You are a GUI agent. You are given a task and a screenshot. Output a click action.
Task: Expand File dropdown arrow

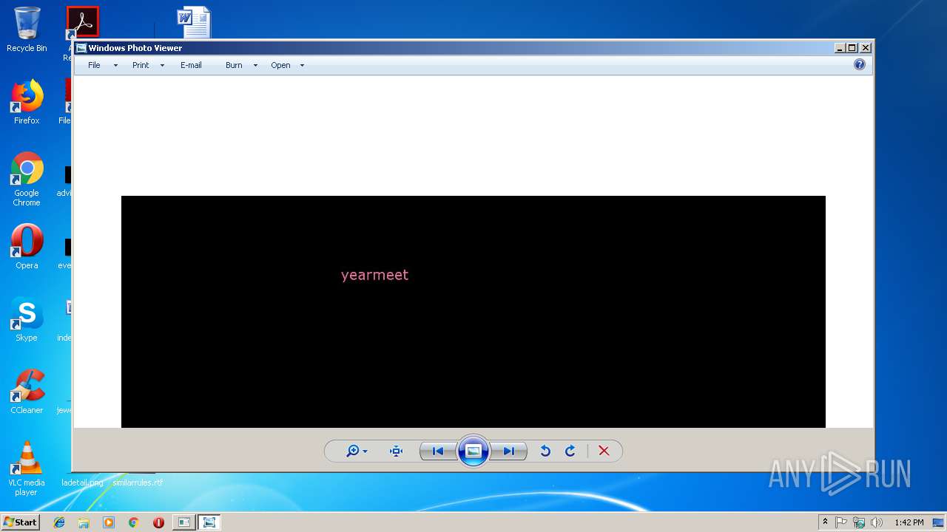coord(115,65)
